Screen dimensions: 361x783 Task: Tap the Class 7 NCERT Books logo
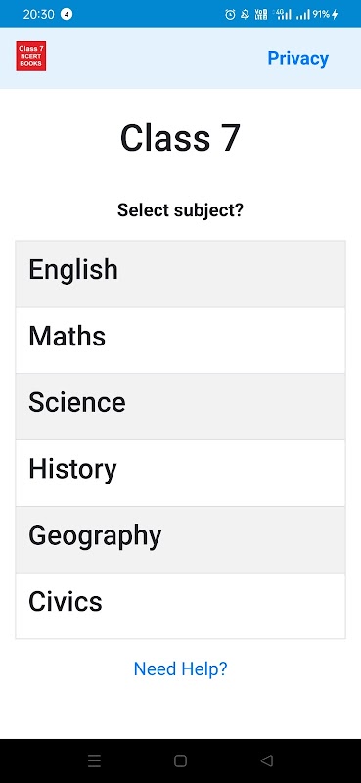tap(31, 56)
